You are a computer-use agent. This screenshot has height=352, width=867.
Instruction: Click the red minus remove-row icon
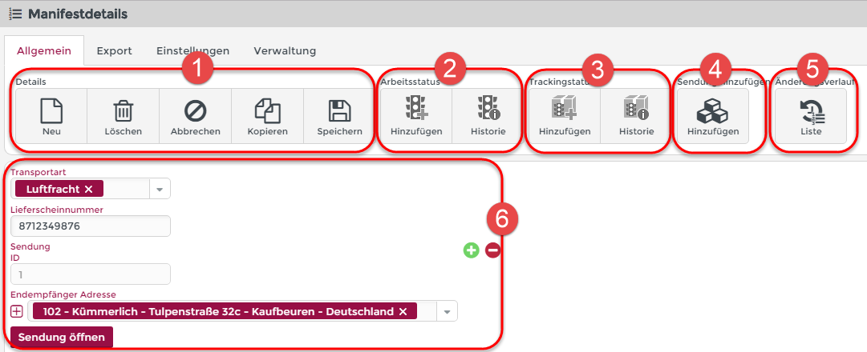point(492,250)
